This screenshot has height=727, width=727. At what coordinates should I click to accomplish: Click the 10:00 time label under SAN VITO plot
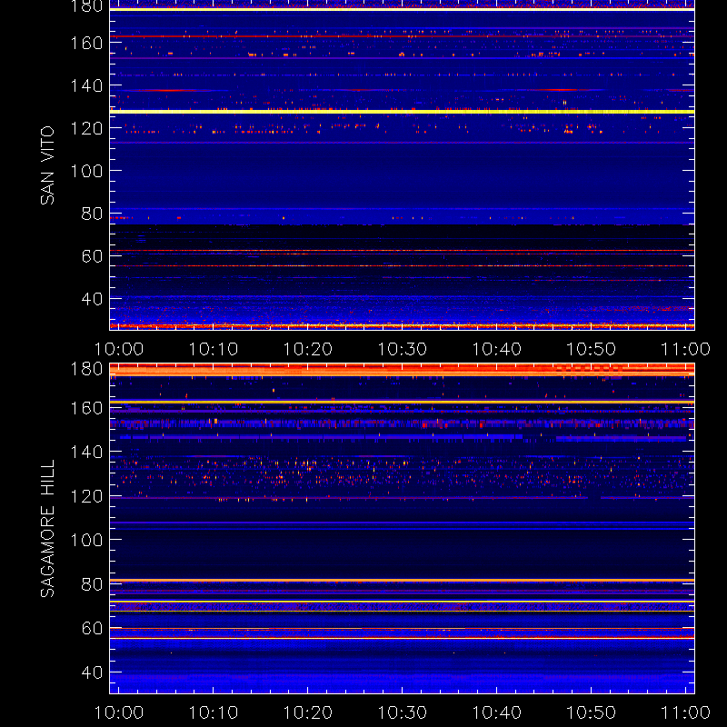point(119,349)
